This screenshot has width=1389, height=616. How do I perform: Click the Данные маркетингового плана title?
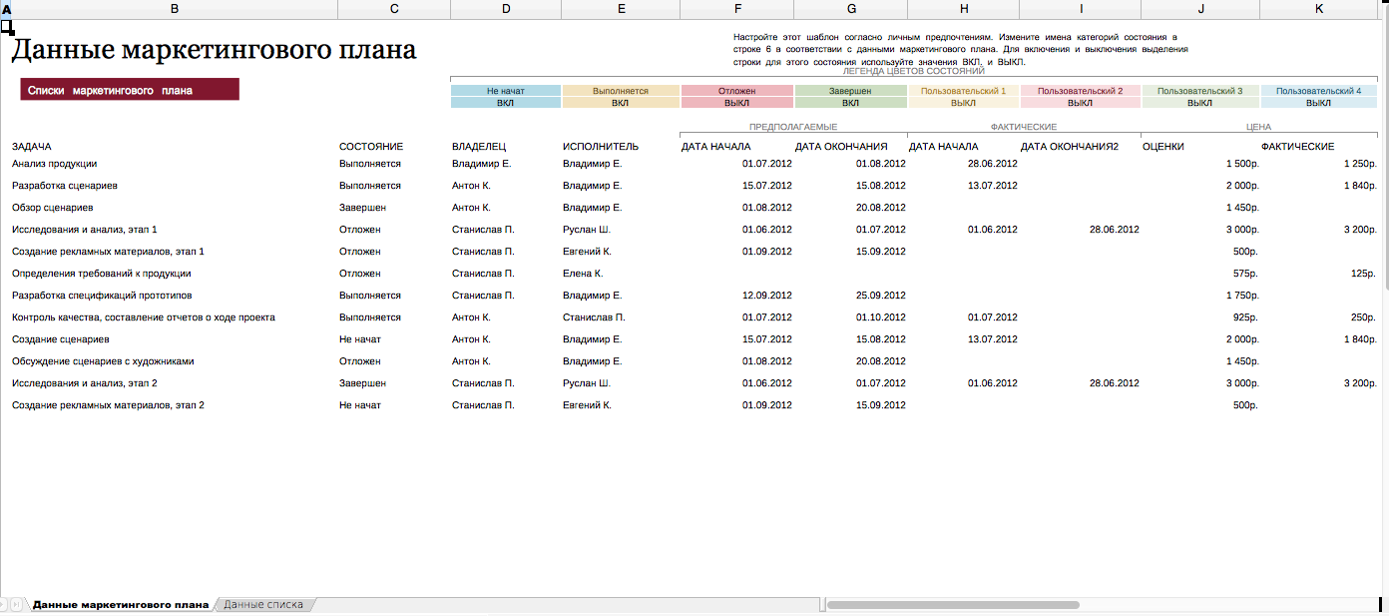(214, 50)
